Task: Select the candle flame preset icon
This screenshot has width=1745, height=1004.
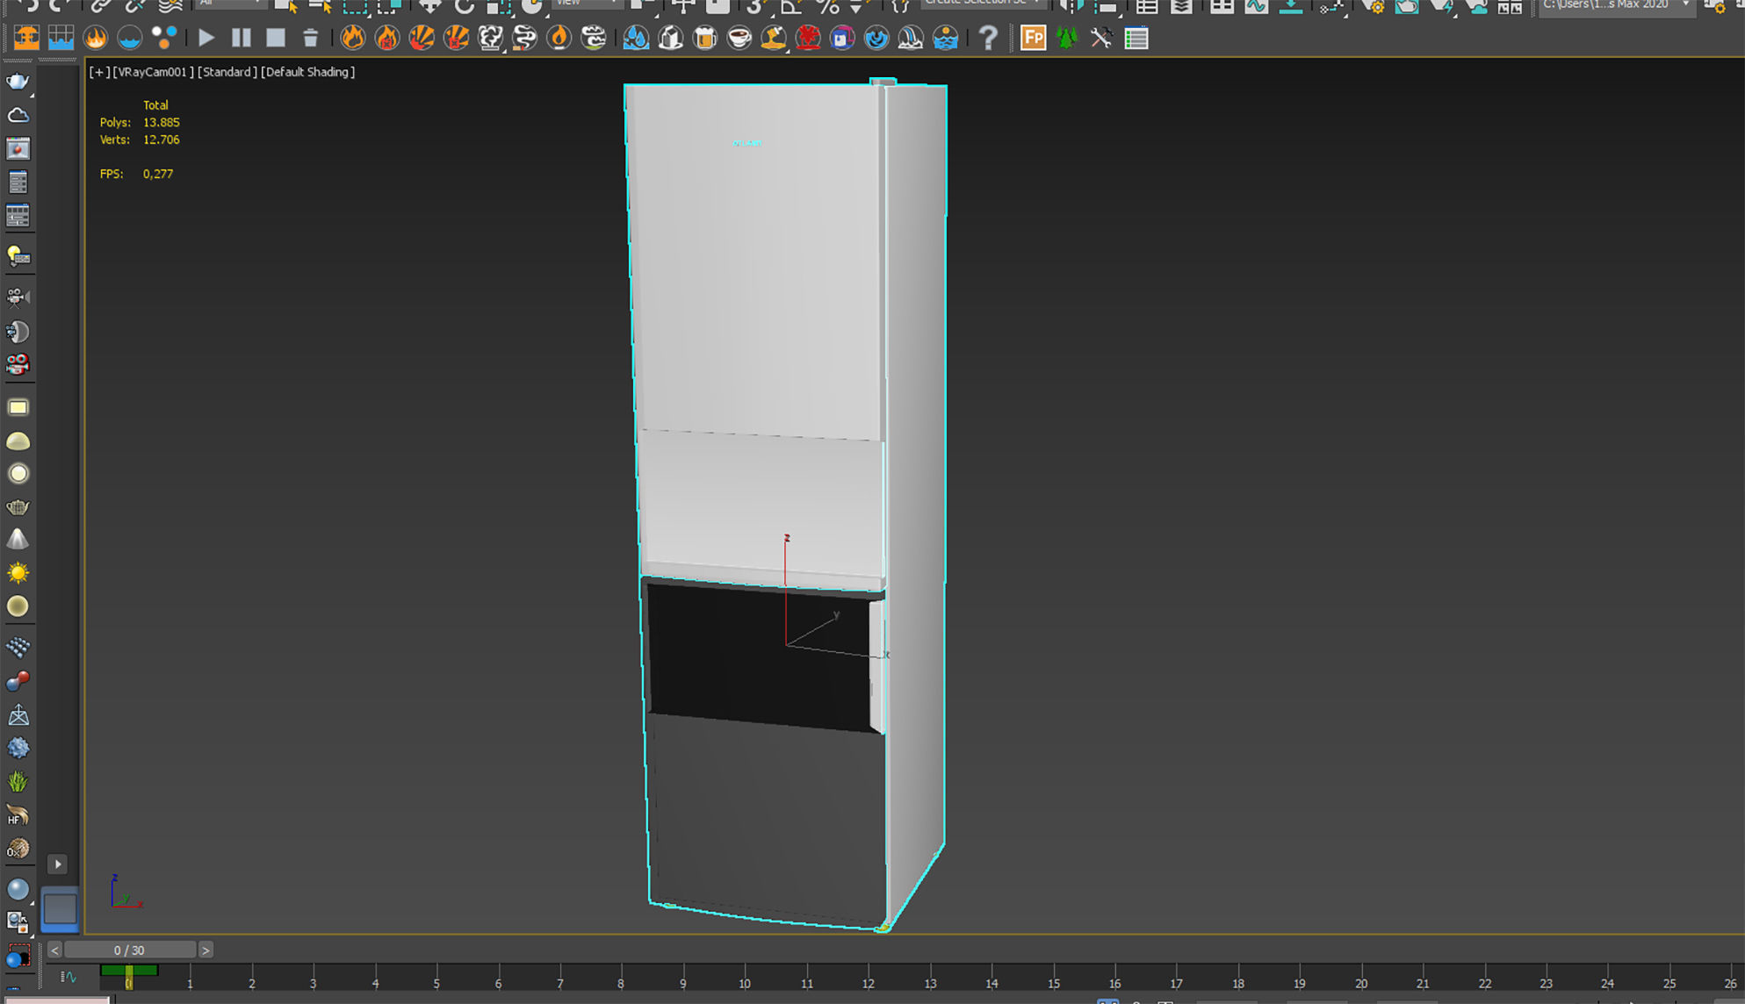Action: (x=559, y=38)
